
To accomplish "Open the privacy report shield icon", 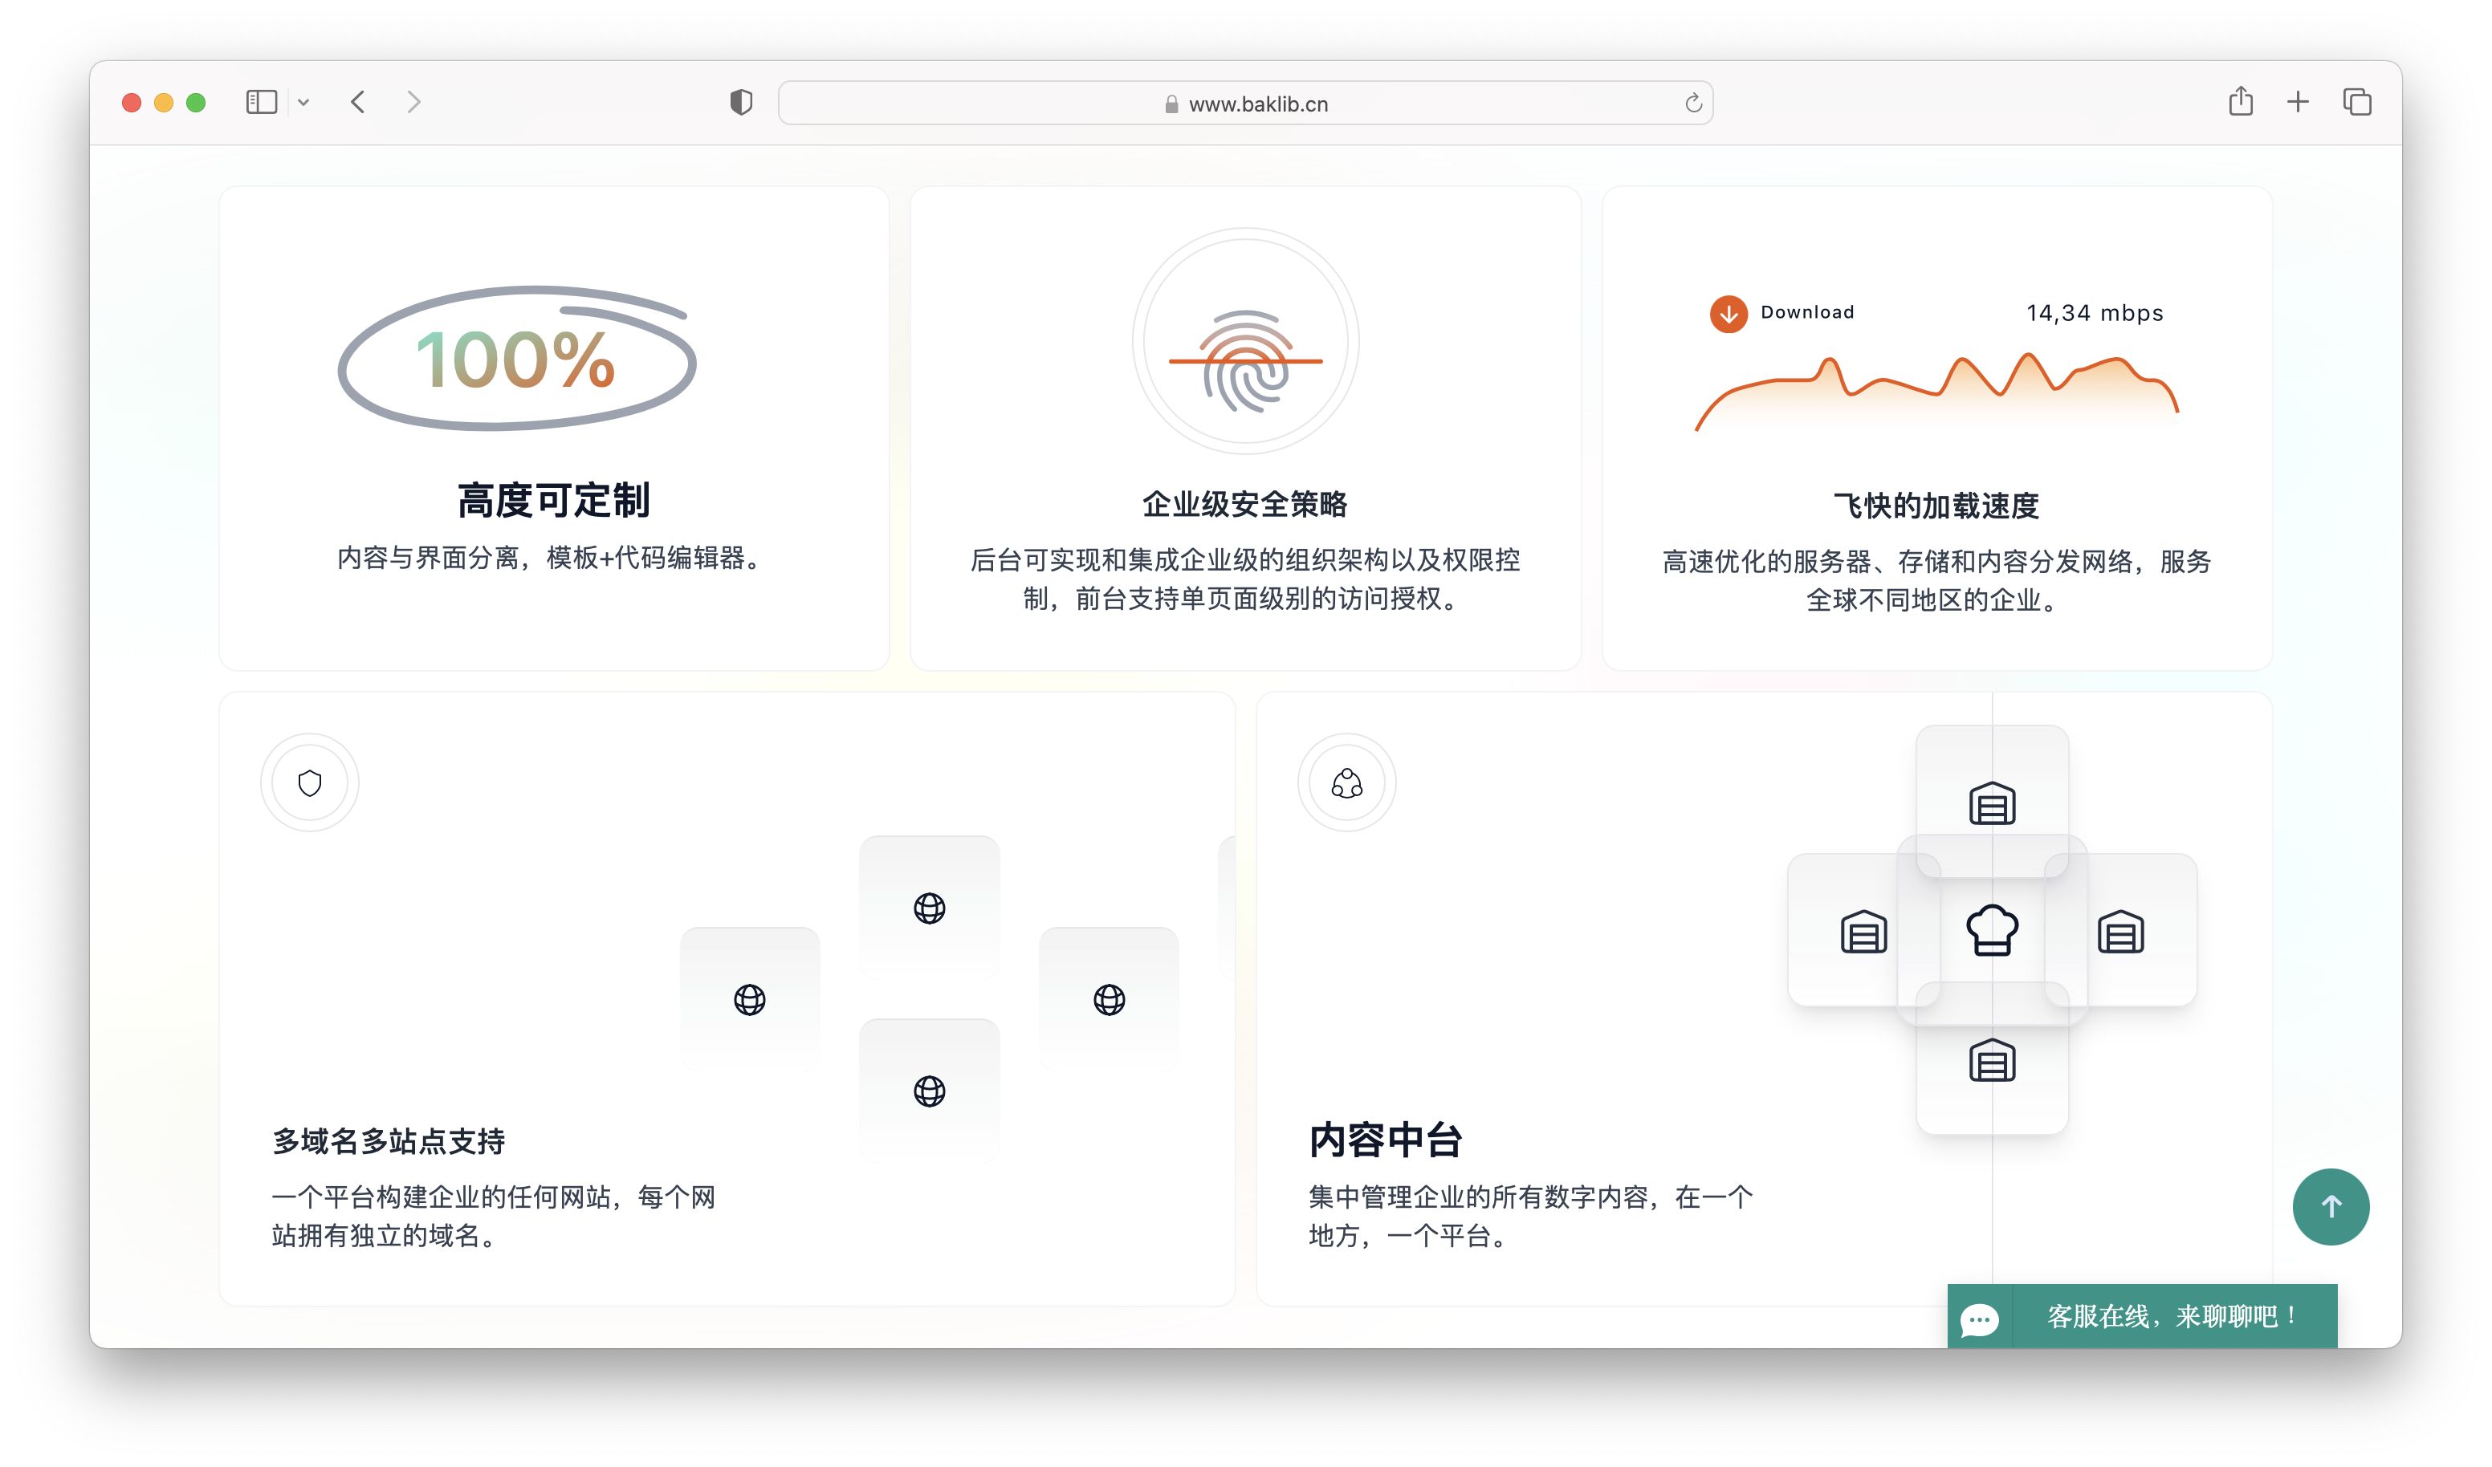I will [x=741, y=102].
